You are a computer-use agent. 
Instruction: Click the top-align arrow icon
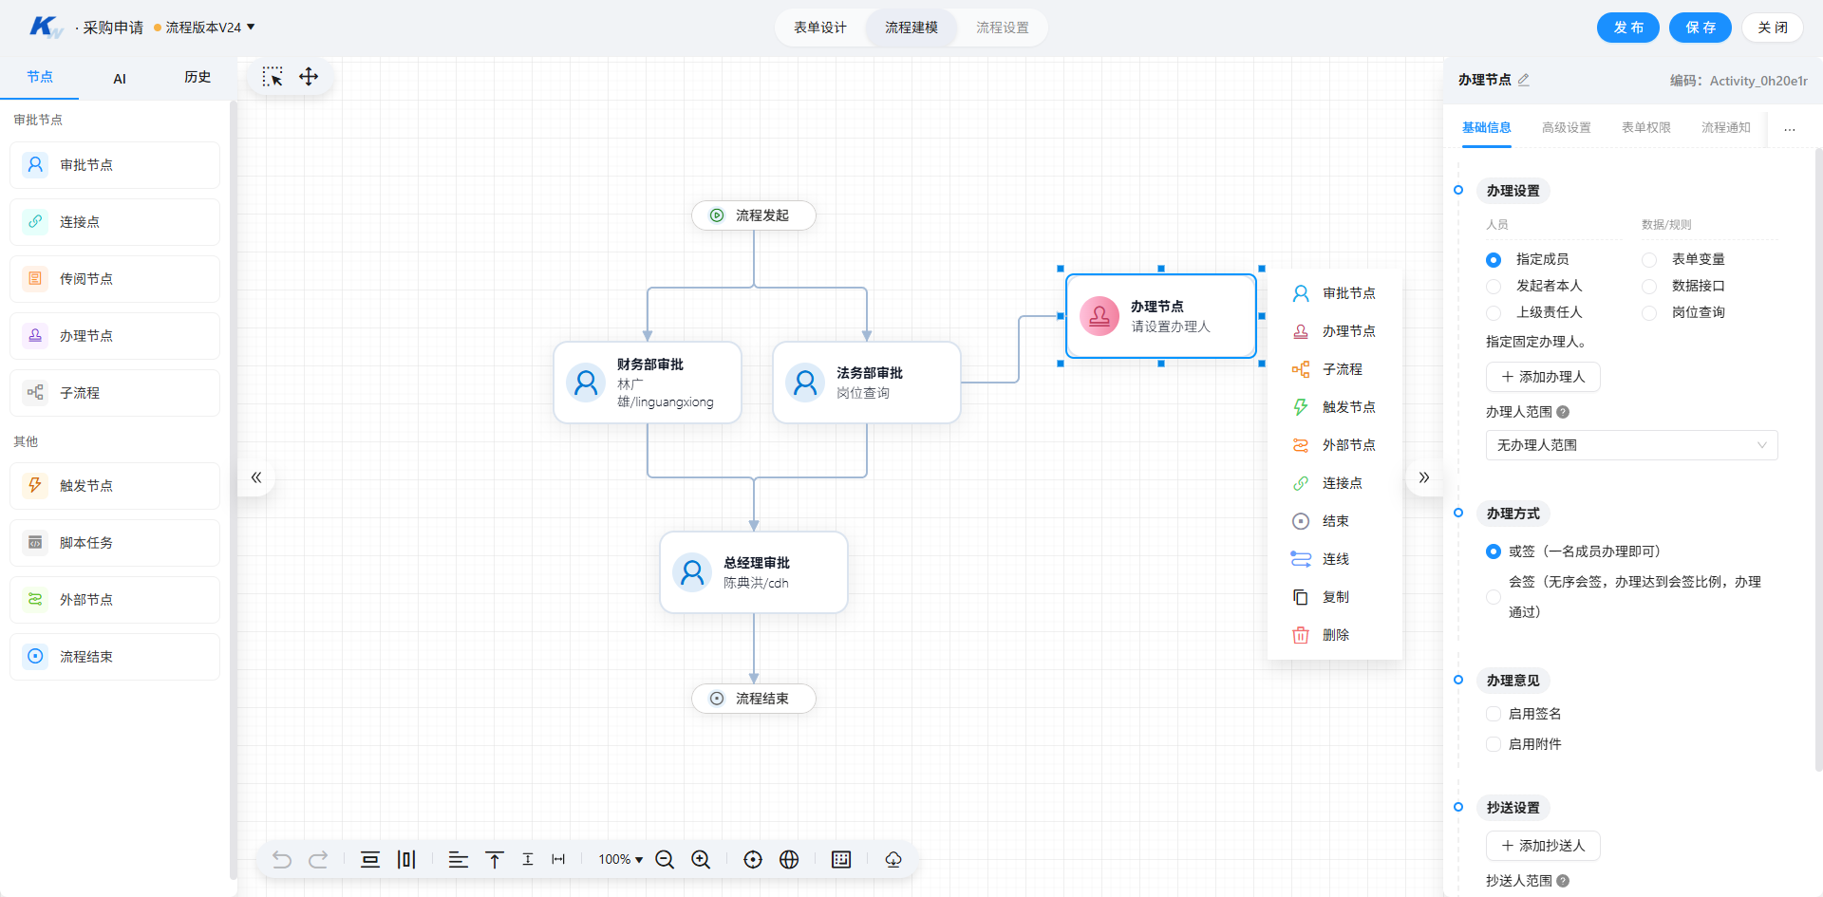pos(495,860)
